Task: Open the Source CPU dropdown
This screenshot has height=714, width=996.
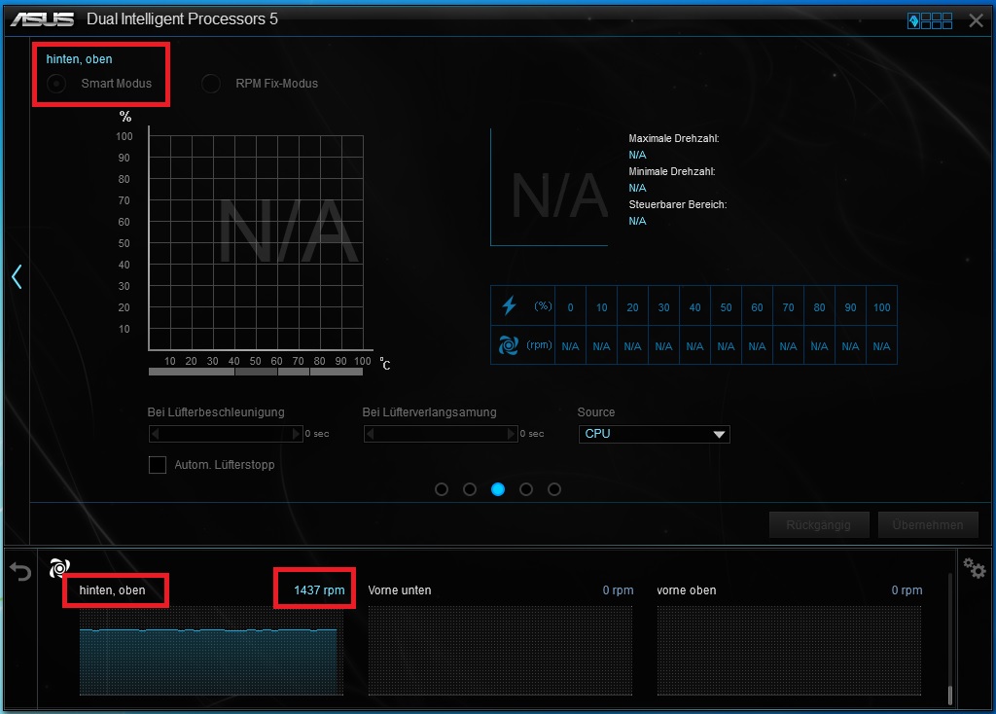Action: (654, 434)
